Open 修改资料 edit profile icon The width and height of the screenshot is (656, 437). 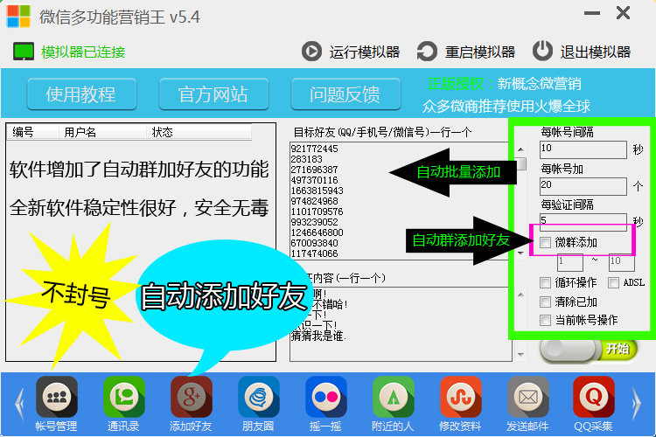tap(461, 397)
